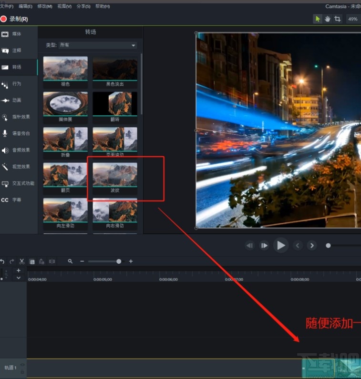Click the preview playback scrubber handle
The image size is (361, 379).
(328, 246)
